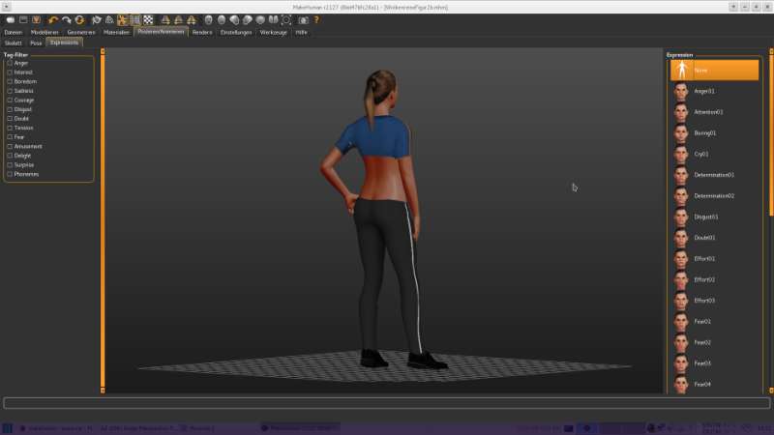Enable the Anger tag filter checkbox

[10, 63]
